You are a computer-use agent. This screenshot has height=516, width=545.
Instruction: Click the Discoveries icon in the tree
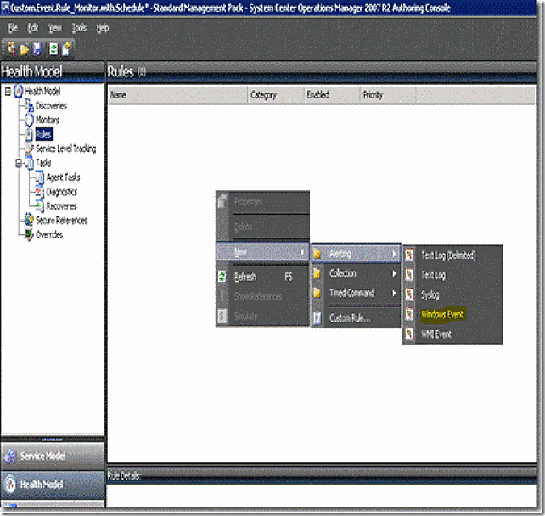[29, 105]
